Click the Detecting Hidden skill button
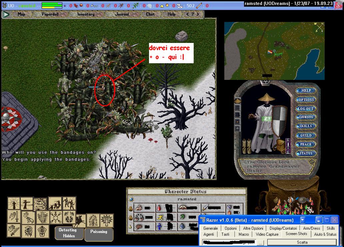Screen dimensions: 344x247 (68, 233)
